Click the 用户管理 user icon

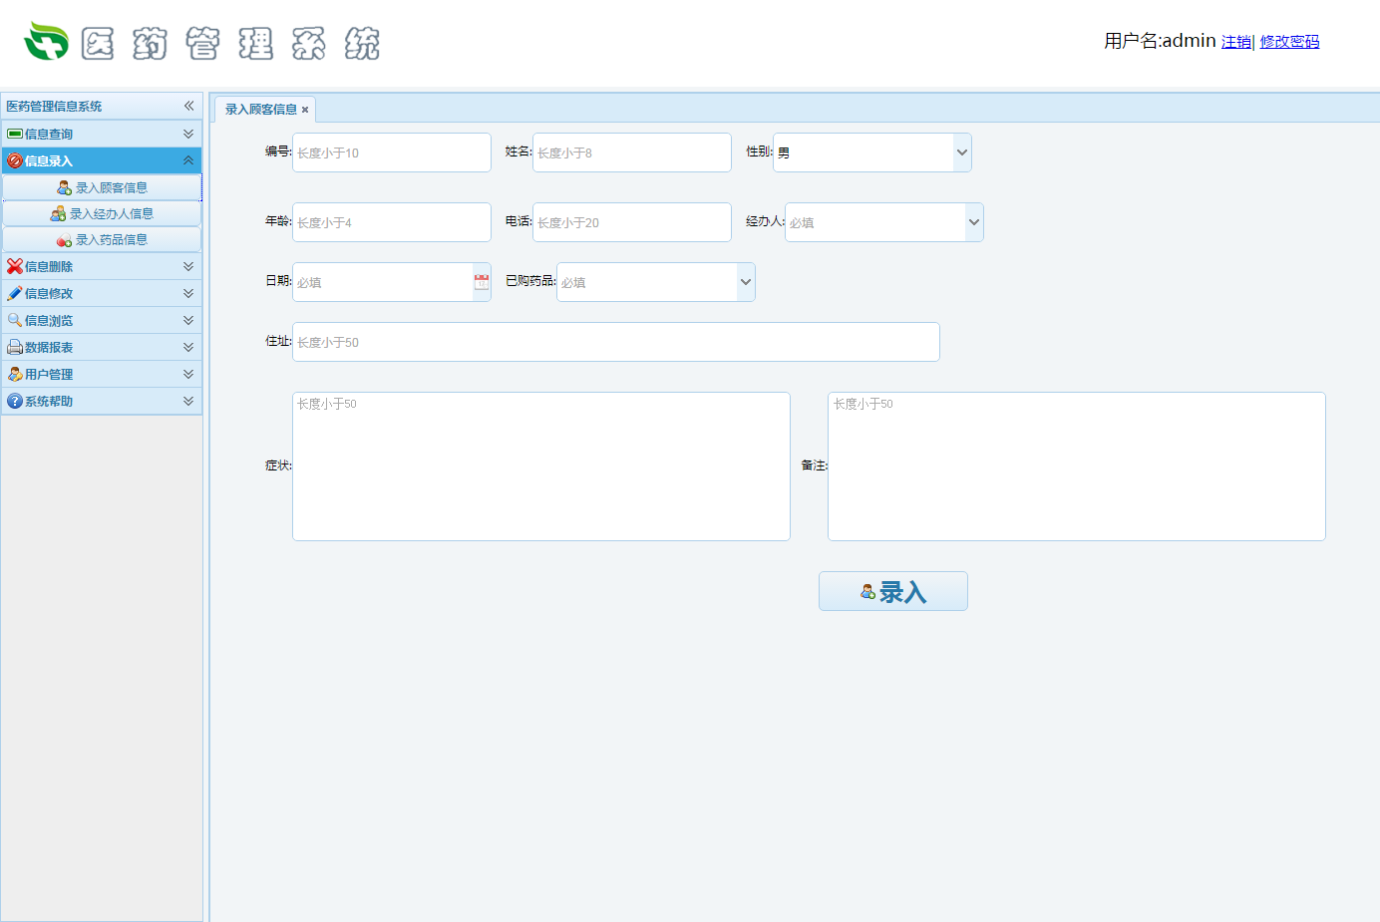coord(15,374)
